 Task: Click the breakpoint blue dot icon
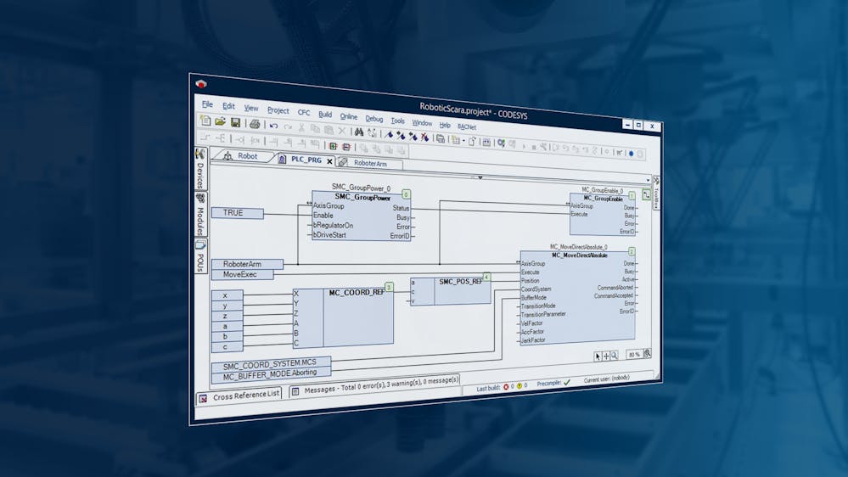pos(631,154)
